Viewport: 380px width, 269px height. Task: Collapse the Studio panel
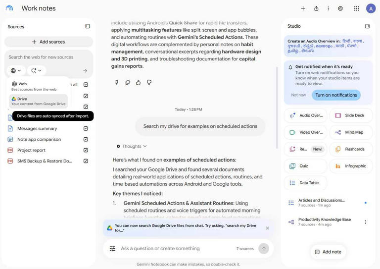(367, 26)
